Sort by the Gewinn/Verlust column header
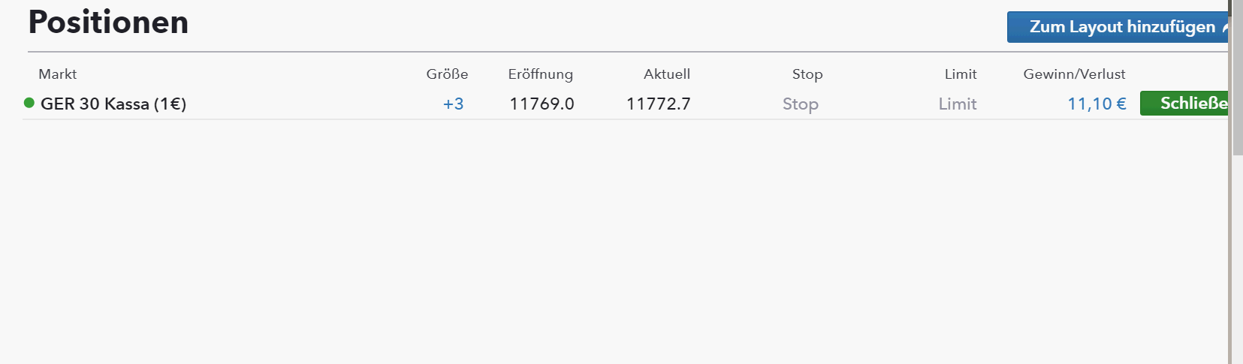 (1074, 74)
